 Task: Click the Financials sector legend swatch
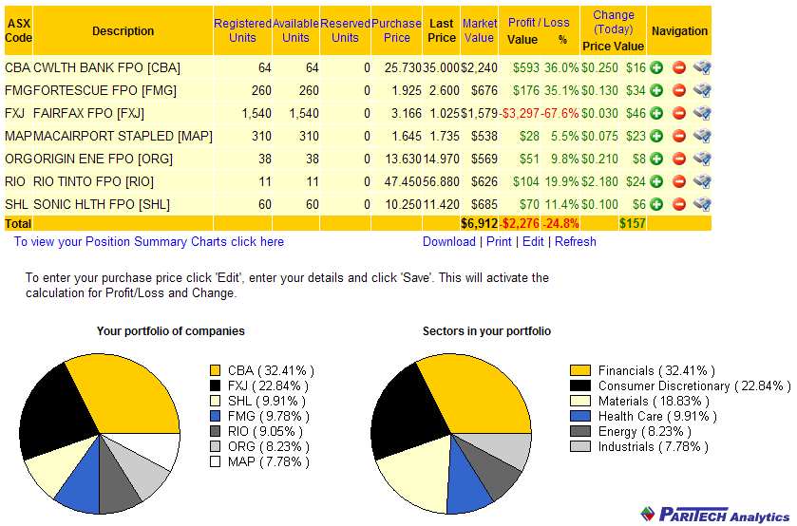coord(580,370)
